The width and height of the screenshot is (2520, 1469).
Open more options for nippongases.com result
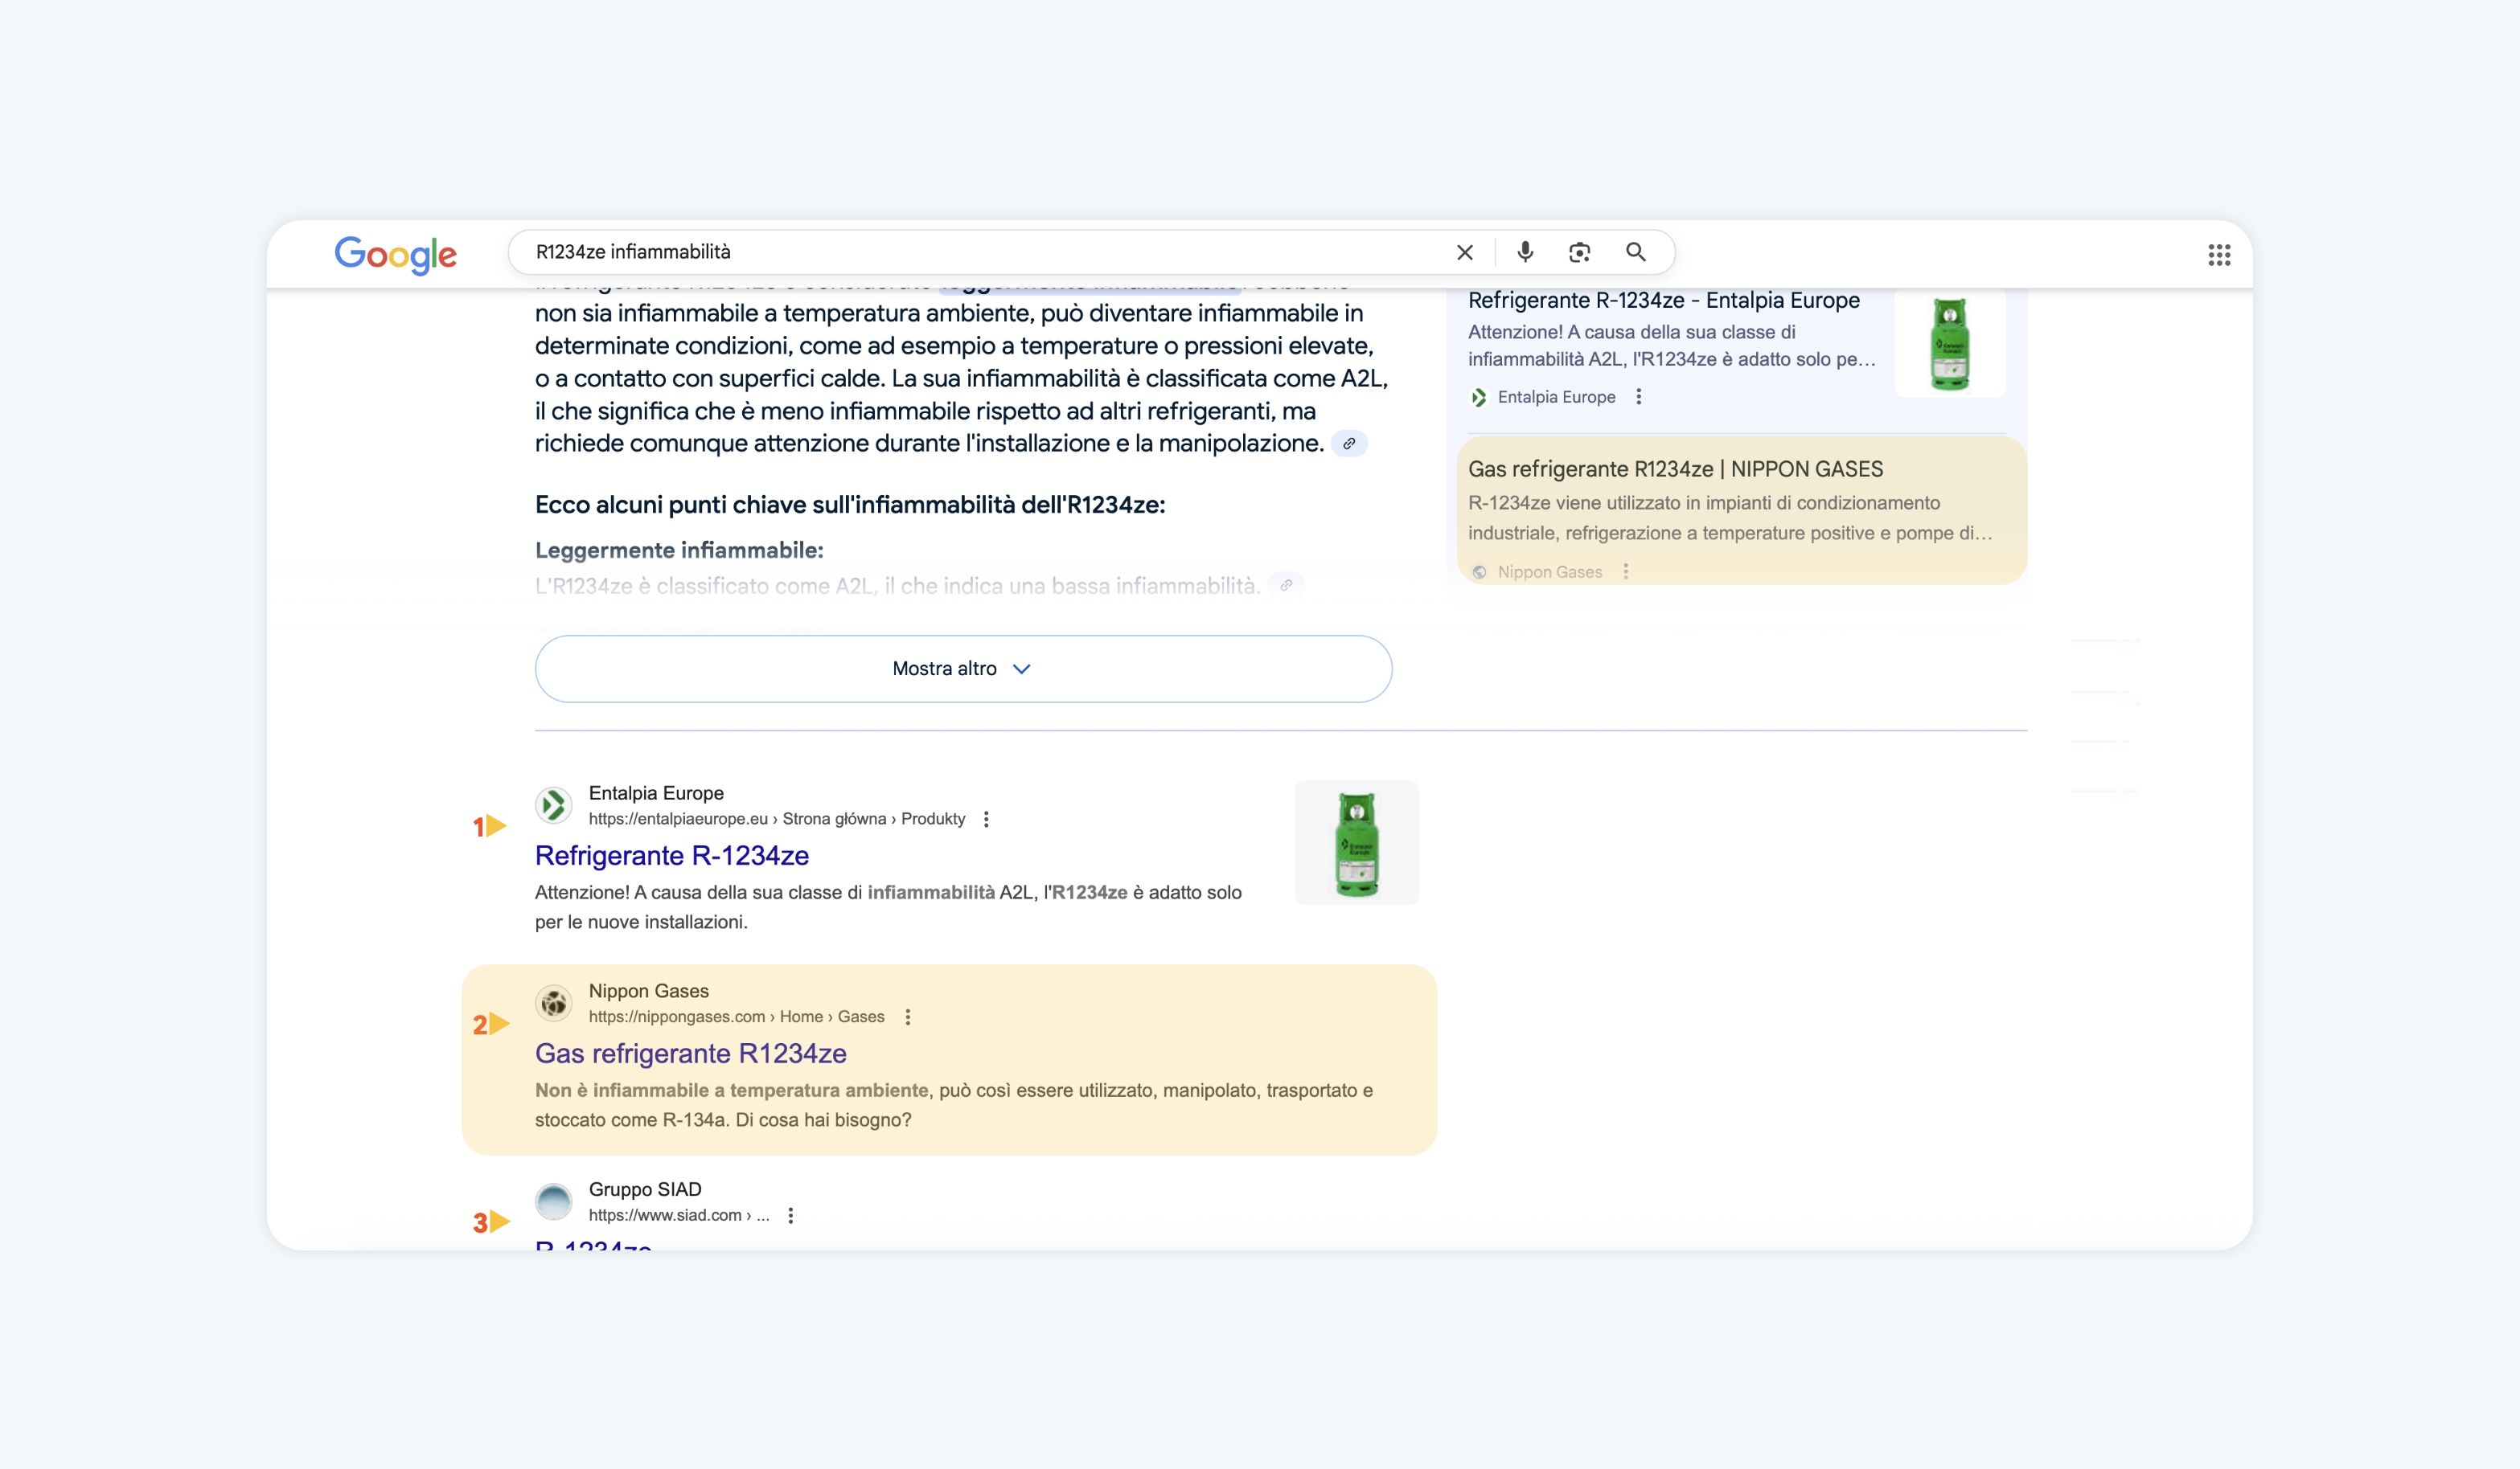pos(907,1017)
